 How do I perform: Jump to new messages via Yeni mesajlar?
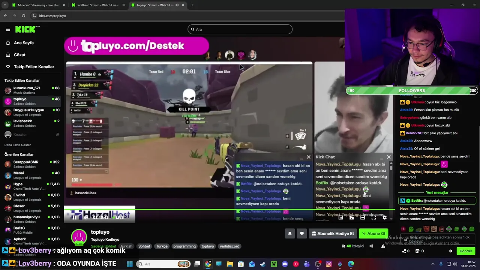(x=437, y=193)
